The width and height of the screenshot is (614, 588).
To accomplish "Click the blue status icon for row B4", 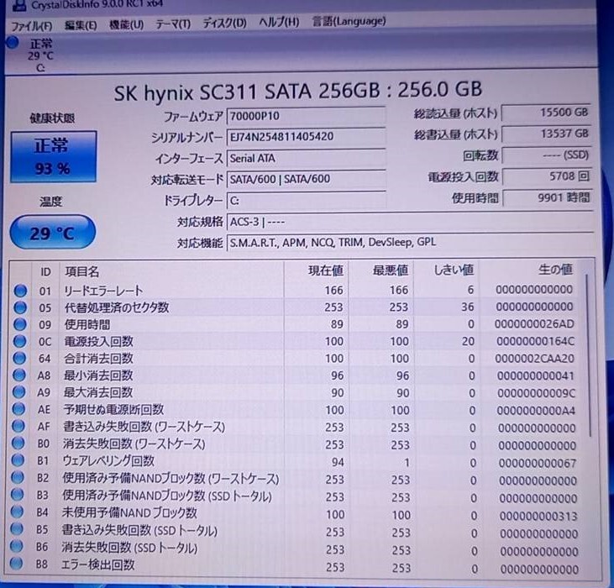I will (x=18, y=512).
